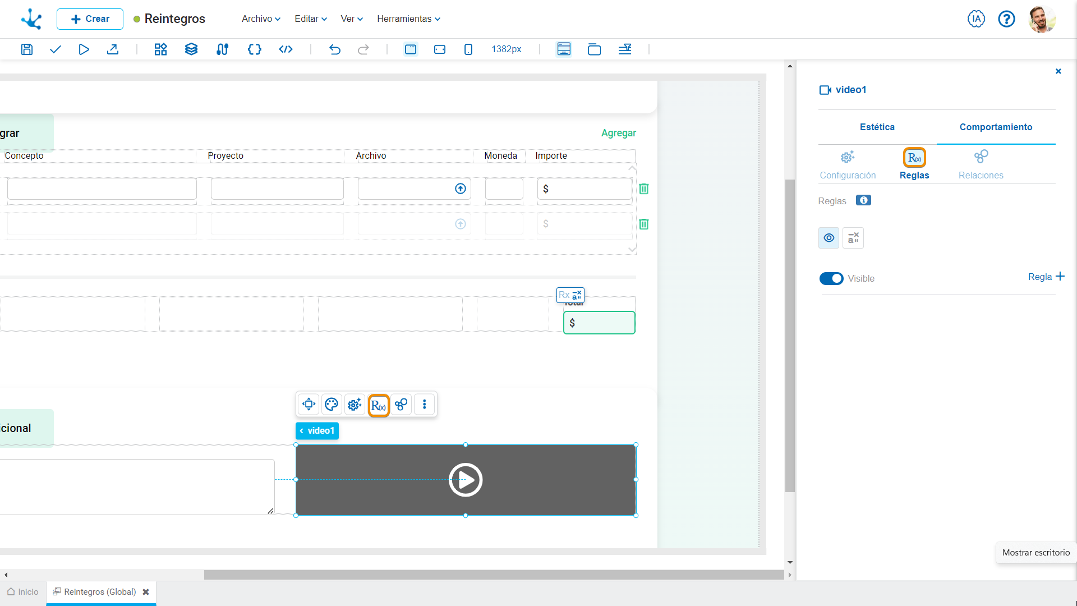Collapse the video1 breadcrumb chevron
The image size is (1077, 606).
pos(302,431)
